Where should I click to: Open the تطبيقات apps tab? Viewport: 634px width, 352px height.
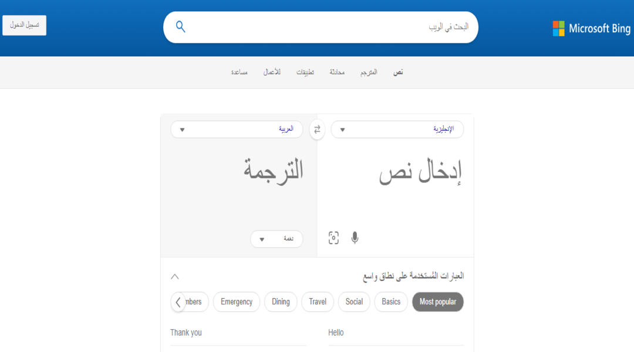pos(305,72)
